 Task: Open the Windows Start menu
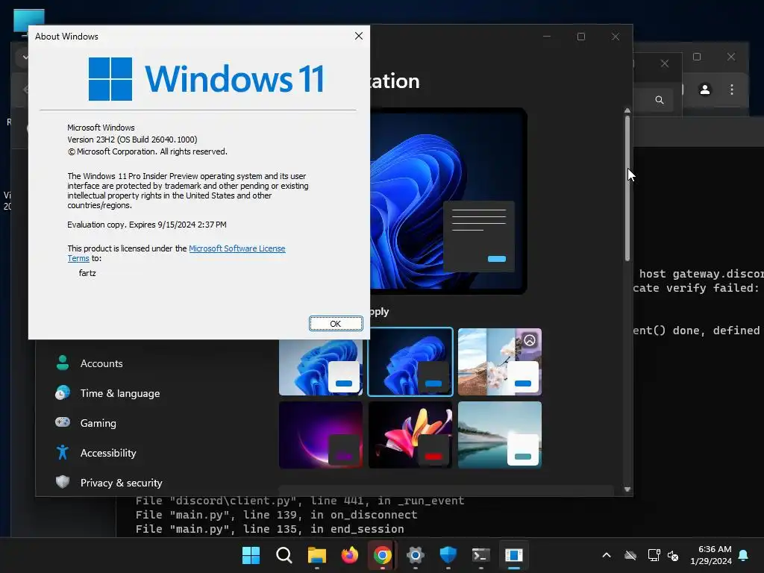coord(251,555)
